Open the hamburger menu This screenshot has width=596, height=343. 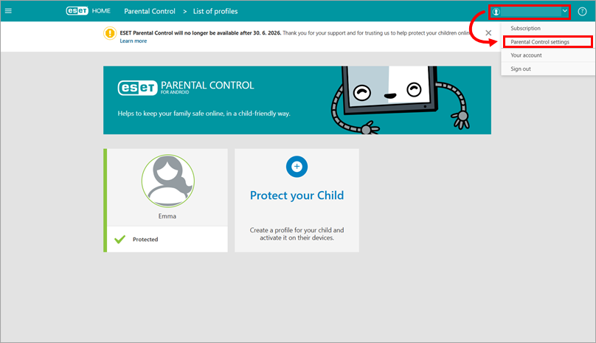[9, 11]
